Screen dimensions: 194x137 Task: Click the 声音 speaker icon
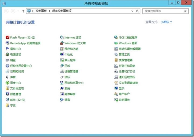tap(8, 77)
